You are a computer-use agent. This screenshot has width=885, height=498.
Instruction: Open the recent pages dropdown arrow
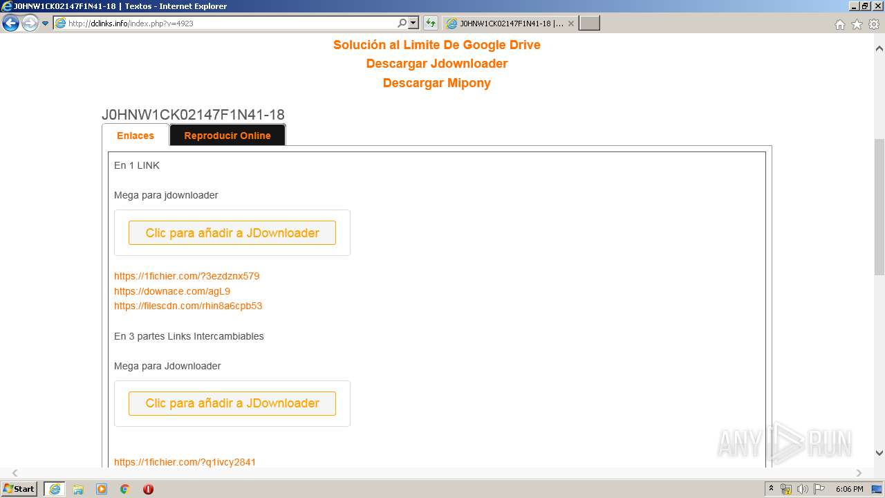(x=46, y=24)
